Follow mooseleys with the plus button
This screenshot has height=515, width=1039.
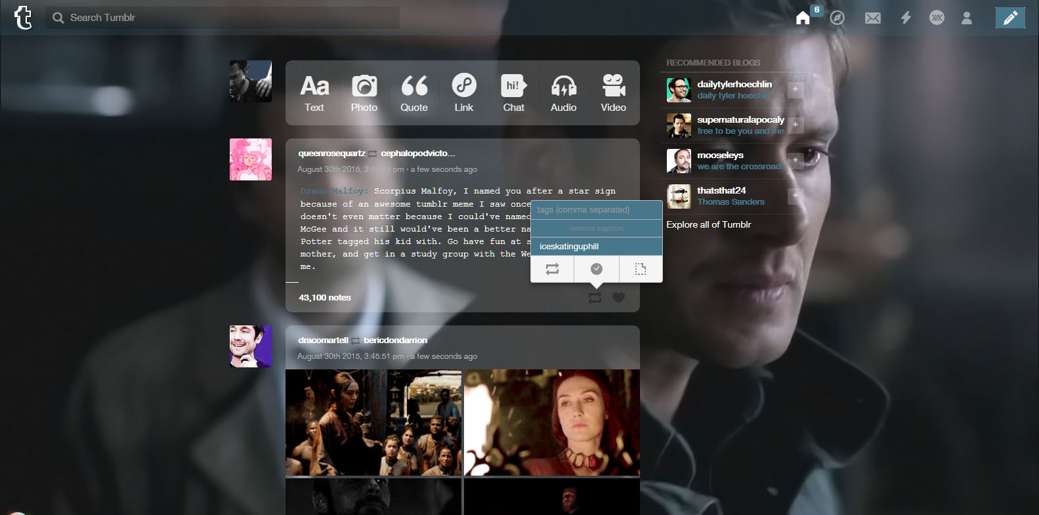(x=795, y=160)
